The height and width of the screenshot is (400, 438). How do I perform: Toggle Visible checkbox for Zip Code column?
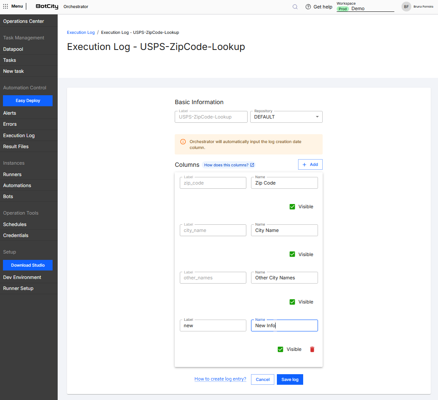[x=292, y=207]
